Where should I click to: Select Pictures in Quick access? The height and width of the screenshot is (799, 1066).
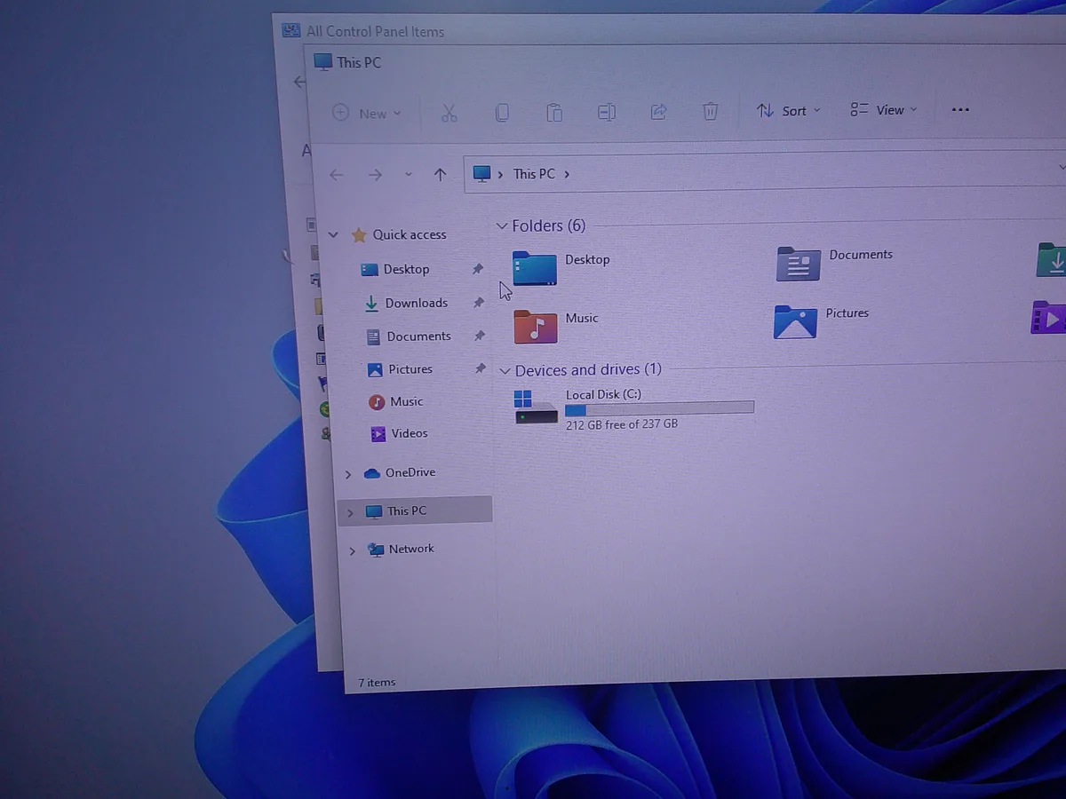(x=410, y=368)
